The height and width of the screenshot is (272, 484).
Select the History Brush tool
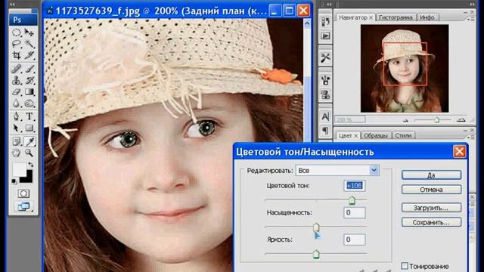pyautogui.click(x=29, y=80)
